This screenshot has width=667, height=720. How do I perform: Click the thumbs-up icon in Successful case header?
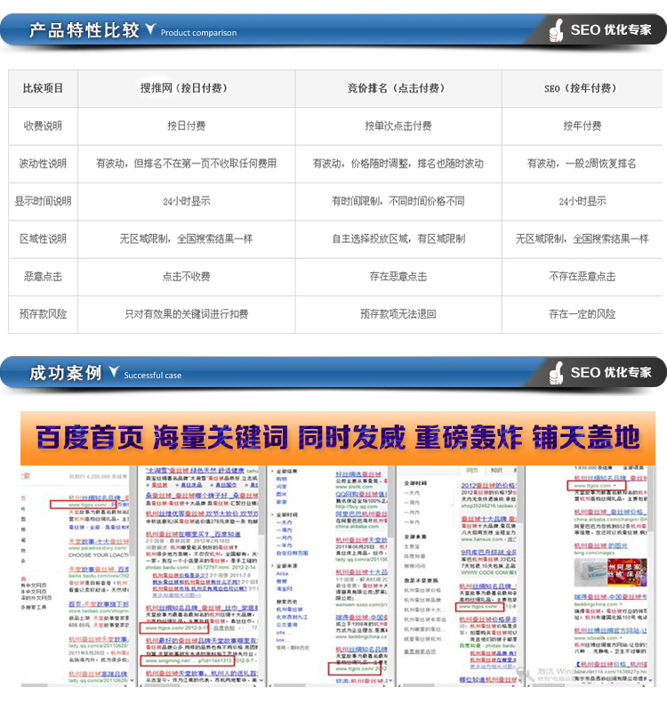[556, 373]
